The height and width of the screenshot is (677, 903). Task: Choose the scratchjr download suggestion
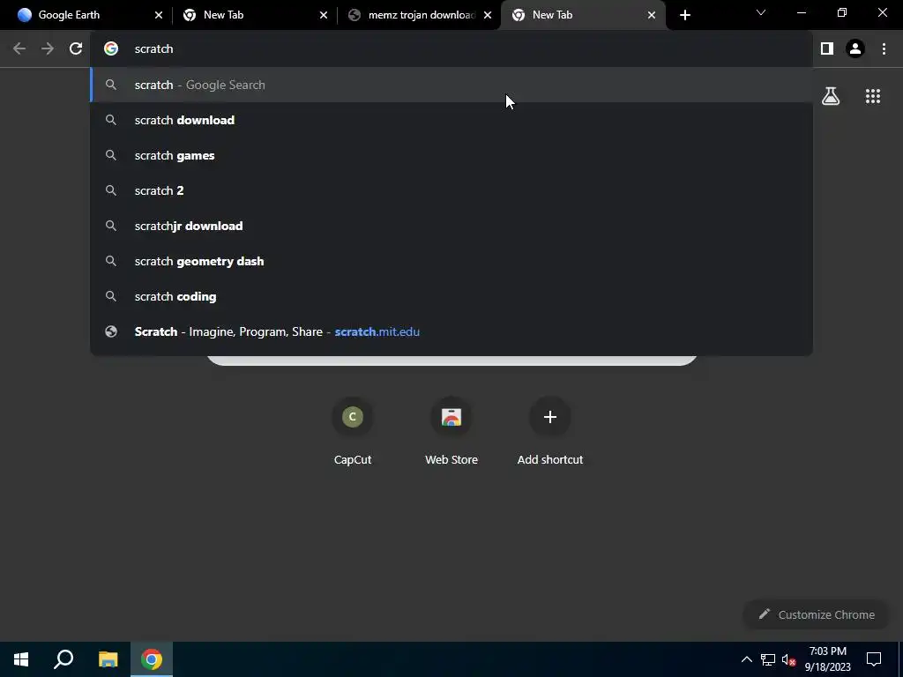tap(451, 226)
